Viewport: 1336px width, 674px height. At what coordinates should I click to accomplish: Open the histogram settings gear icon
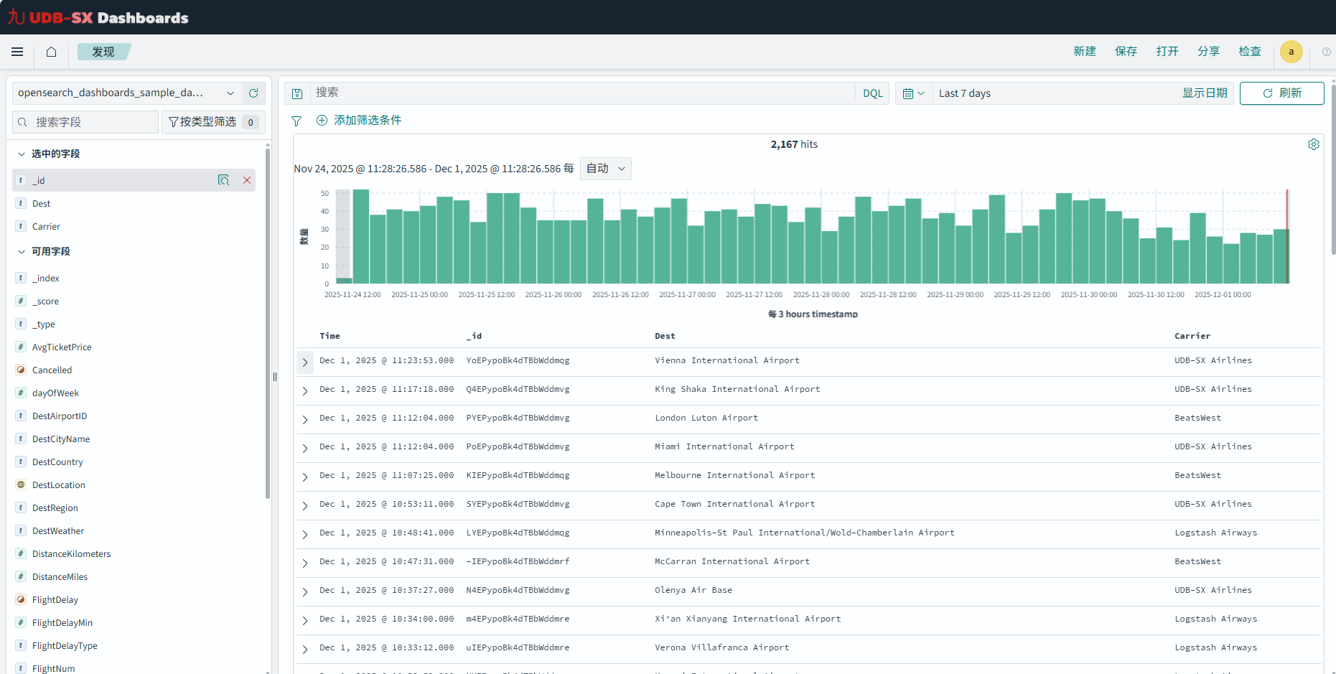point(1313,144)
